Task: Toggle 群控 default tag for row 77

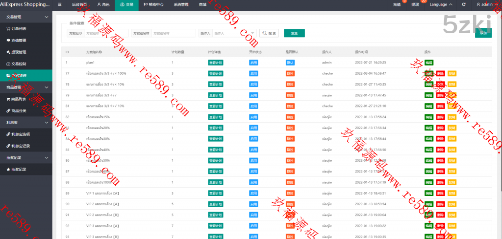Action: pos(290,73)
